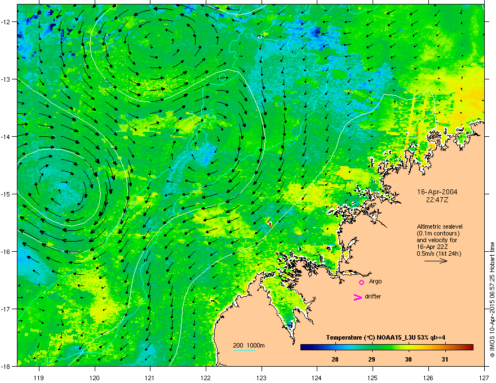Click the '200 1000m' bathymetry label
Viewport: 496px width, 383px height.
point(249,345)
